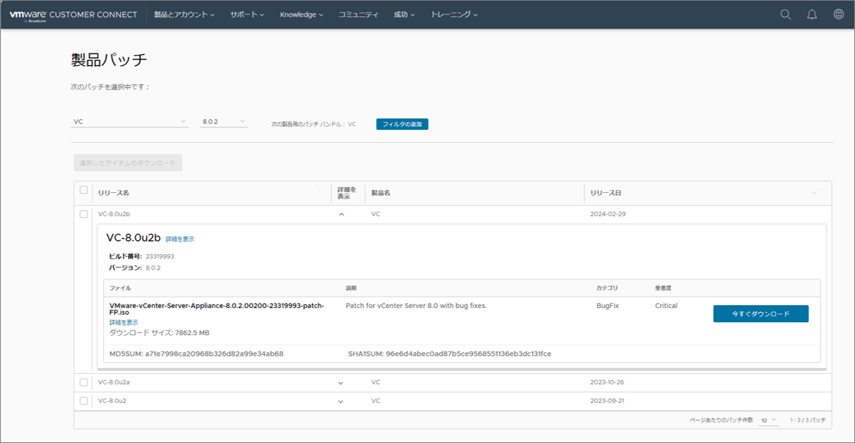The image size is (855, 443).
Task: Open 成功 menu
Action: pyautogui.click(x=404, y=15)
